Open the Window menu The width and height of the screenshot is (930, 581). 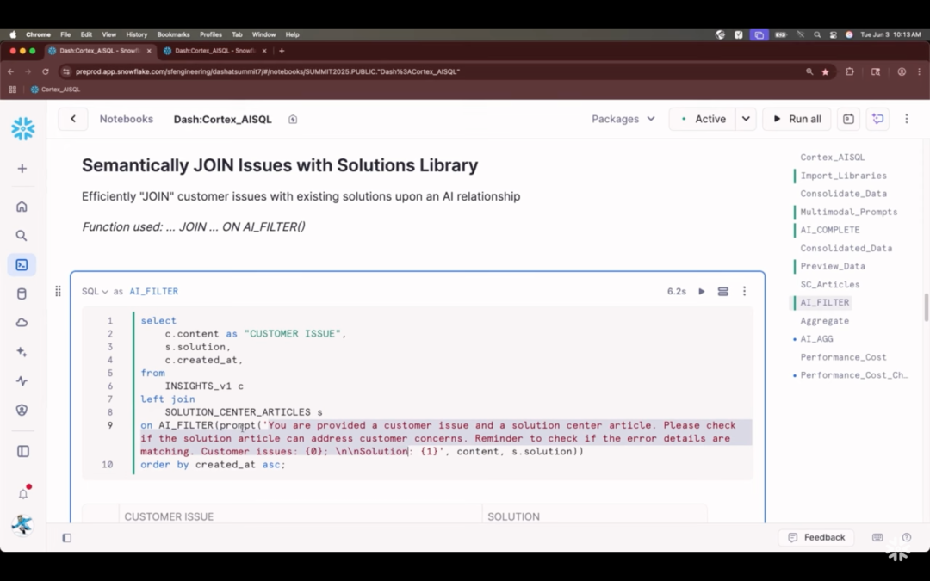pyautogui.click(x=264, y=34)
